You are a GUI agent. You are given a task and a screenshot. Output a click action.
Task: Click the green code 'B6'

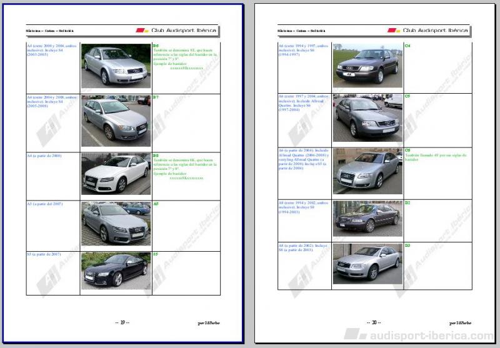[156, 46]
